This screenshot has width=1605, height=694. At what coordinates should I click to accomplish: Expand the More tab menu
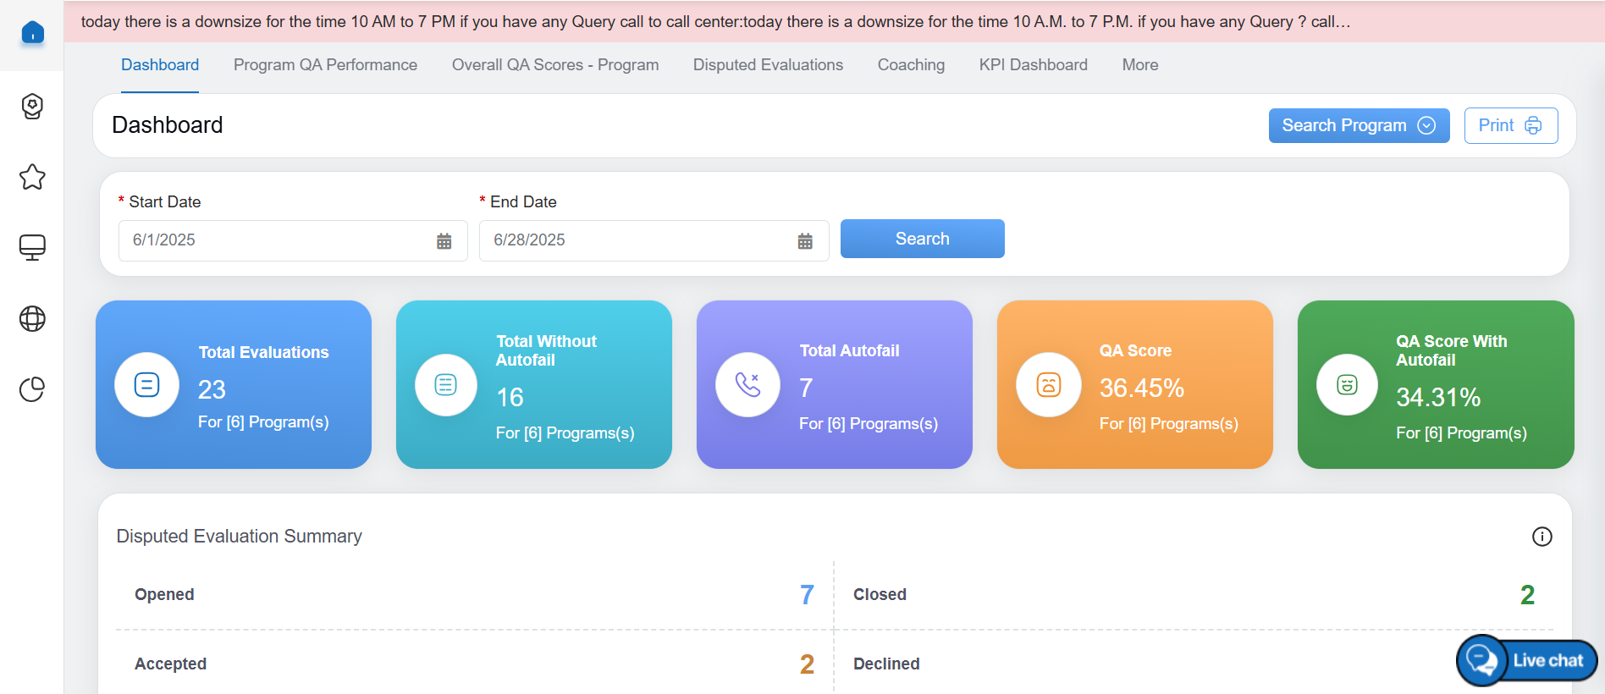[1139, 65]
